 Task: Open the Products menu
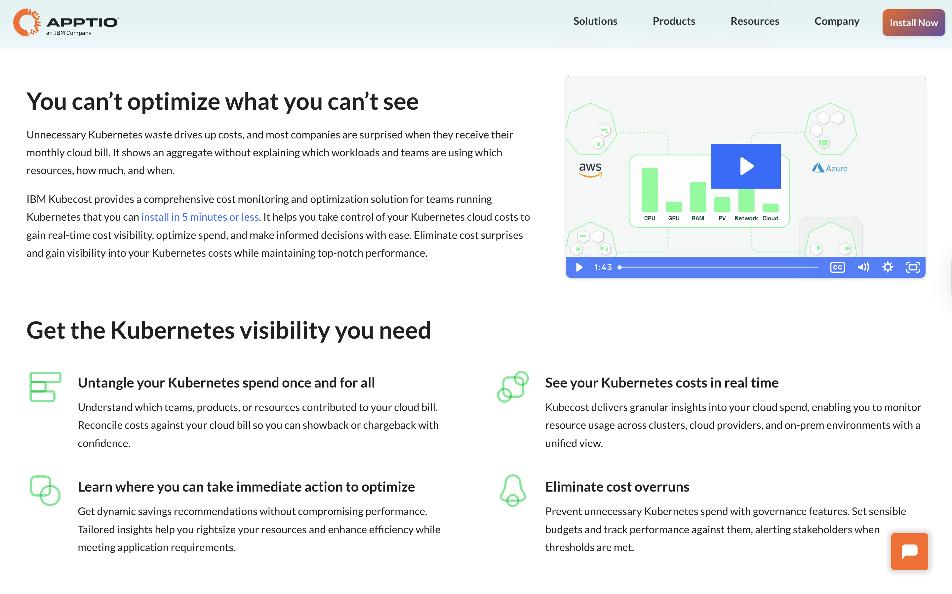pos(674,21)
